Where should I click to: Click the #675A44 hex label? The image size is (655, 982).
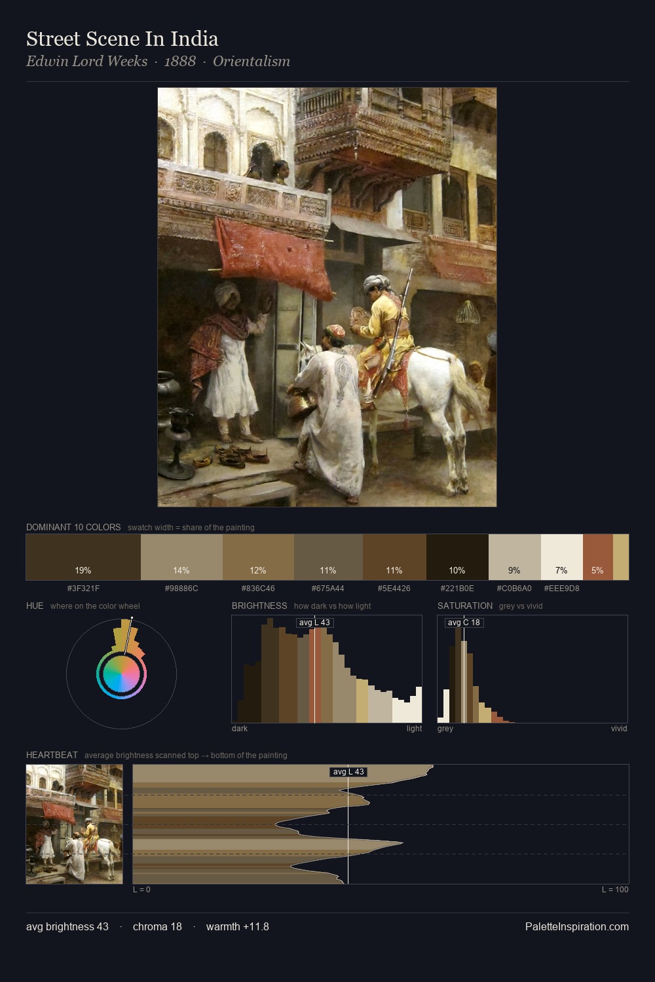tap(328, 589)
